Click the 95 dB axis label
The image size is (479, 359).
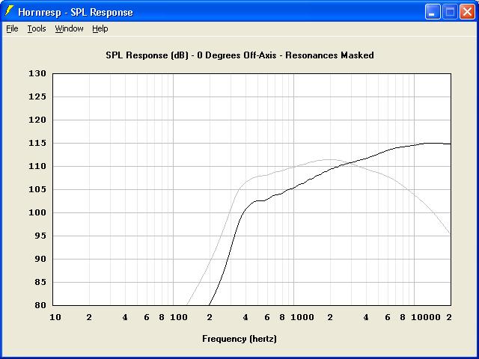click(40, 236)
